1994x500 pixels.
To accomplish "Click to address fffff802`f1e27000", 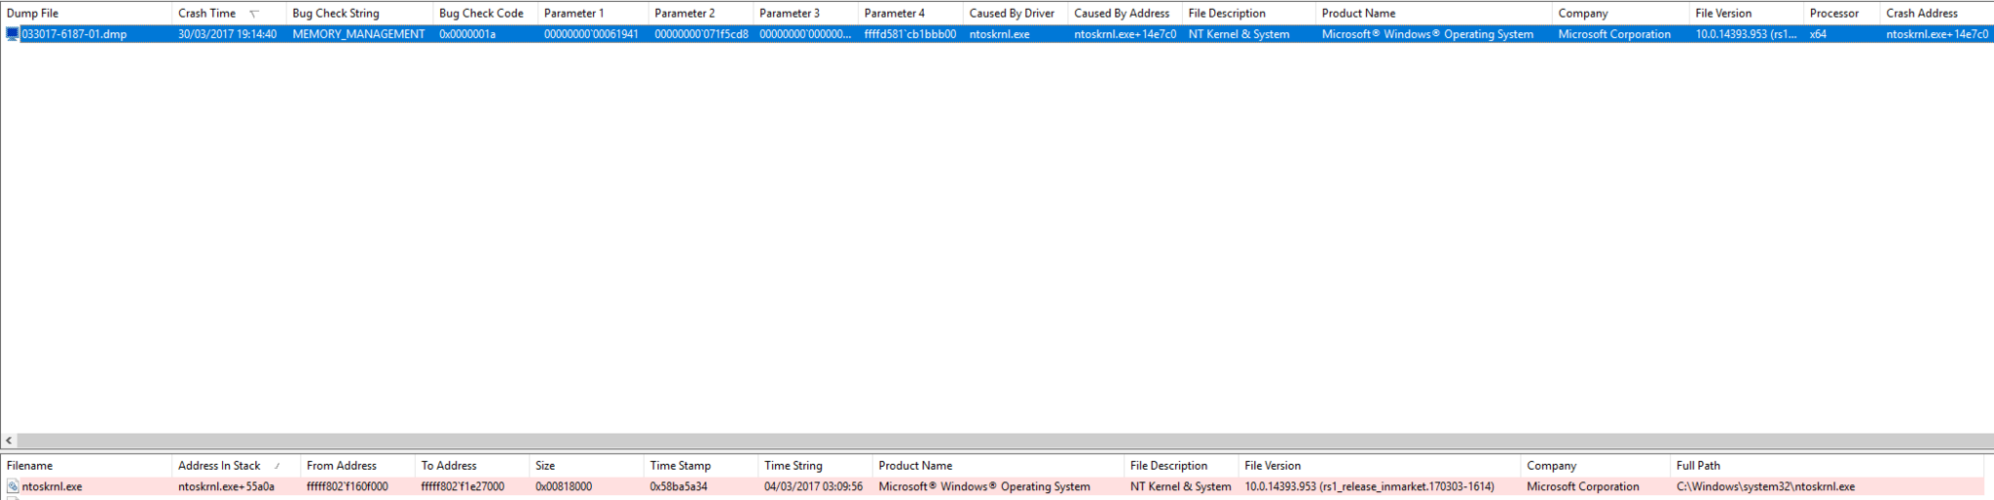I will point(462,486).
